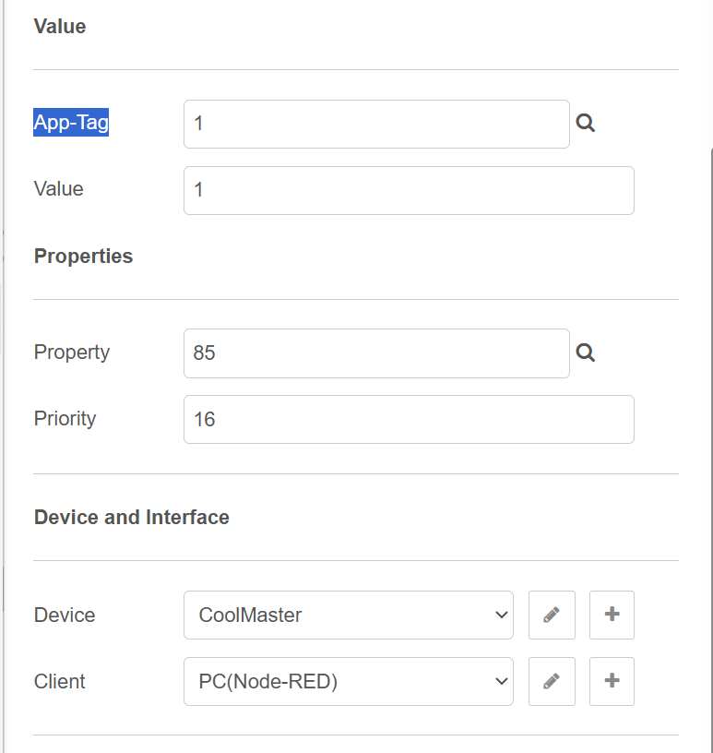713x753 pixels.
Task: Open the Device dropdown showing CoolMaster
Action: click(348, 615)
